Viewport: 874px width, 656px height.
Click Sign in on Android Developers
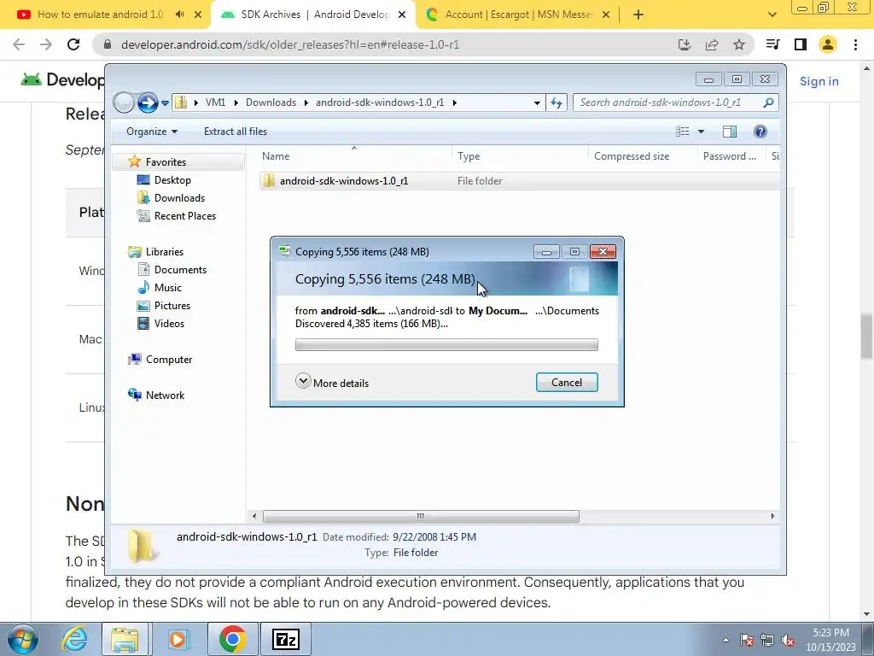point(819,81)
